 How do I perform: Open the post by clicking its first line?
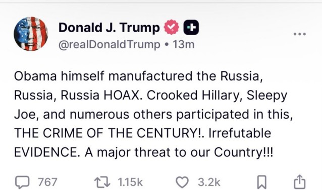coord(138,76)
